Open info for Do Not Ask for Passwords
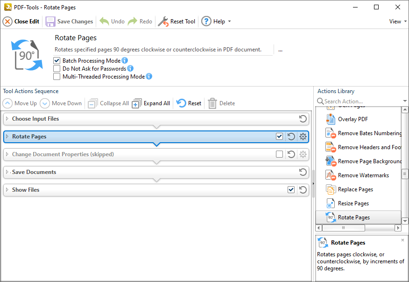This screenshot has width=409, height=282. 130,68
